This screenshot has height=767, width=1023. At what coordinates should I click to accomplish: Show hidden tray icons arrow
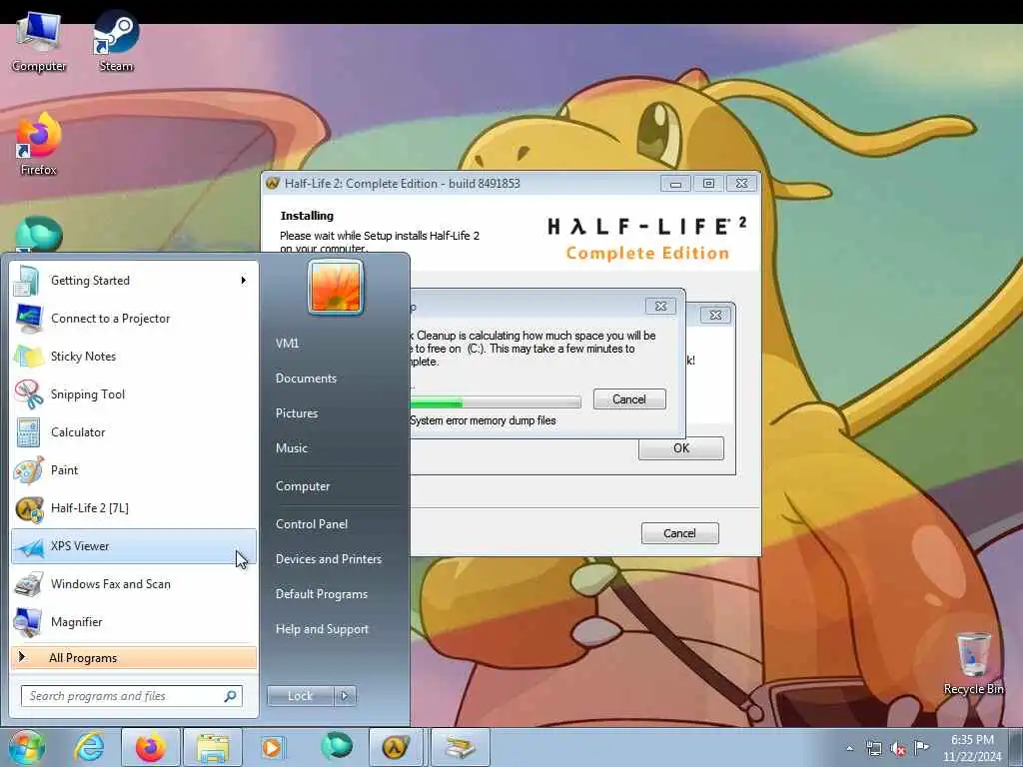[849, 749]
